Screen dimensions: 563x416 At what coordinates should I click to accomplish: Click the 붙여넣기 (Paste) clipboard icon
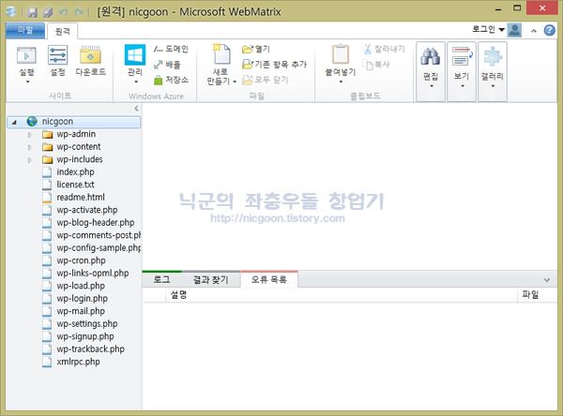click(340, 54)
